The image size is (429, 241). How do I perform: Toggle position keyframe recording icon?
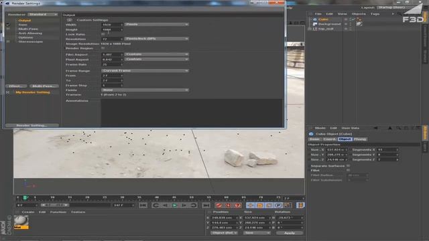250,206
